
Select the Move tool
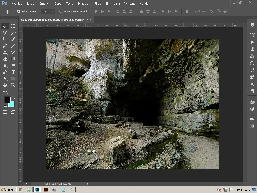5,26
